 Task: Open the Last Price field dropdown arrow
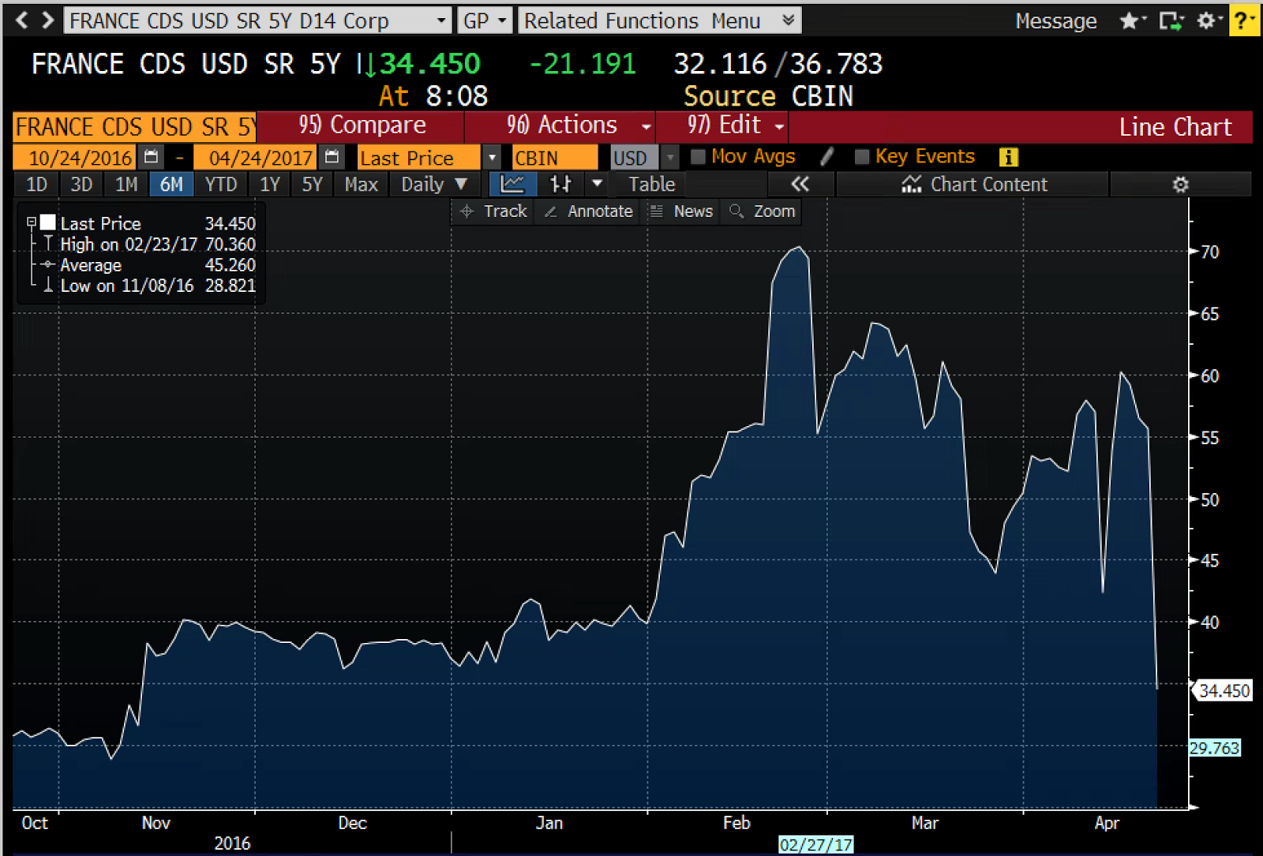[492, 157]
